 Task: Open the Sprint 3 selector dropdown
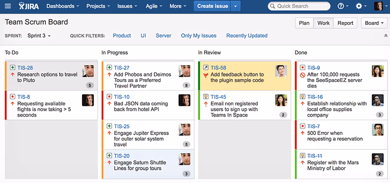39,36
